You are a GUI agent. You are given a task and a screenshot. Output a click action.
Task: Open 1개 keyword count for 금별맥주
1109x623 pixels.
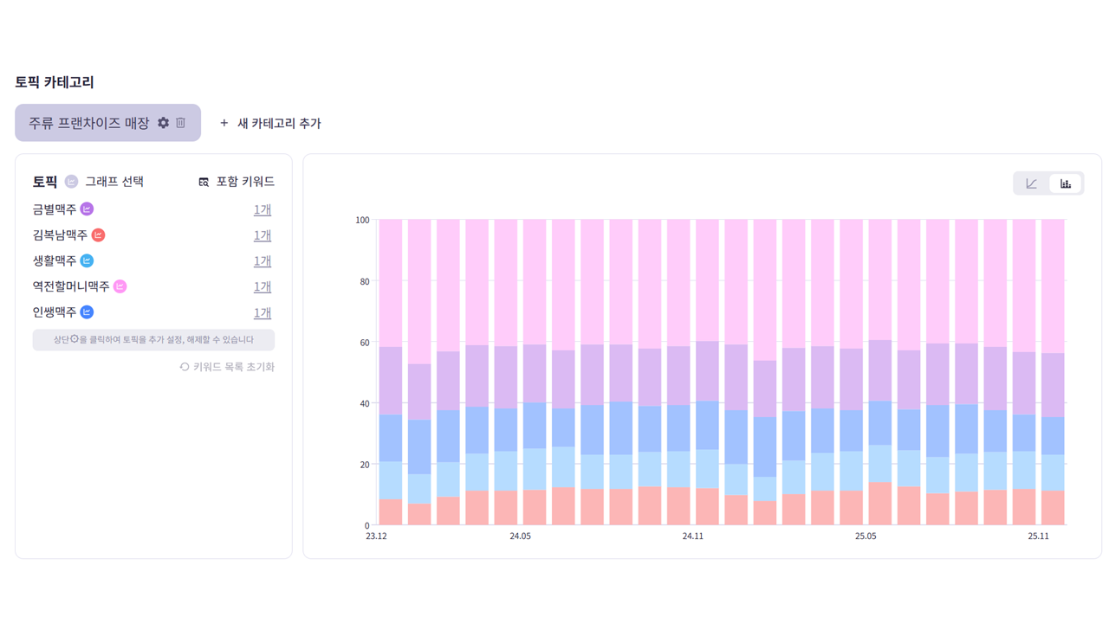click(x=263, y=209)
